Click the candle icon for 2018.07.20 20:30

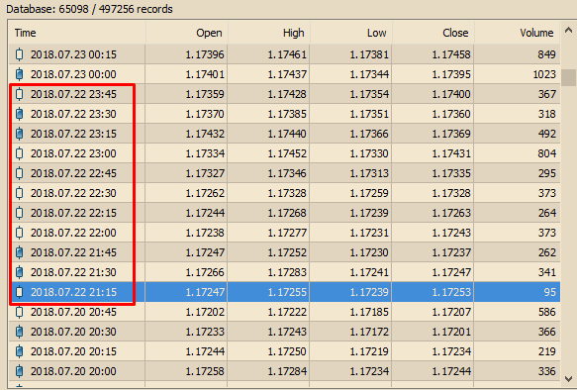pos(20,332)
